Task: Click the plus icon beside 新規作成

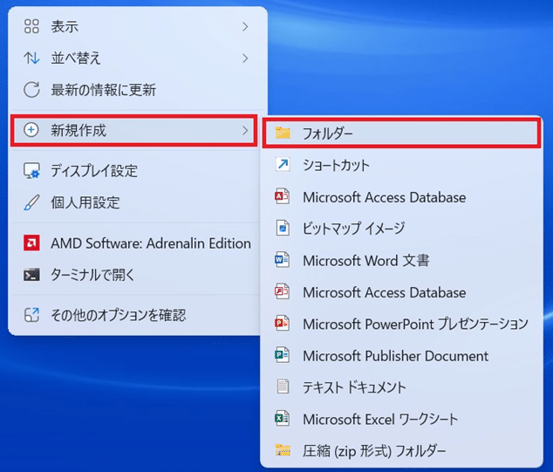Action: (x=31, y=130)
